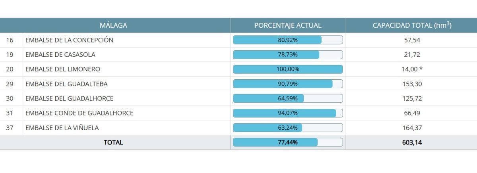Click the 90,79% progress bar
The height and width of the screenshot is (173, 477).
pos(288,84)
